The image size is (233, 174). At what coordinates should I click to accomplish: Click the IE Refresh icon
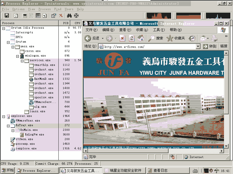click(x=132, y=38)
